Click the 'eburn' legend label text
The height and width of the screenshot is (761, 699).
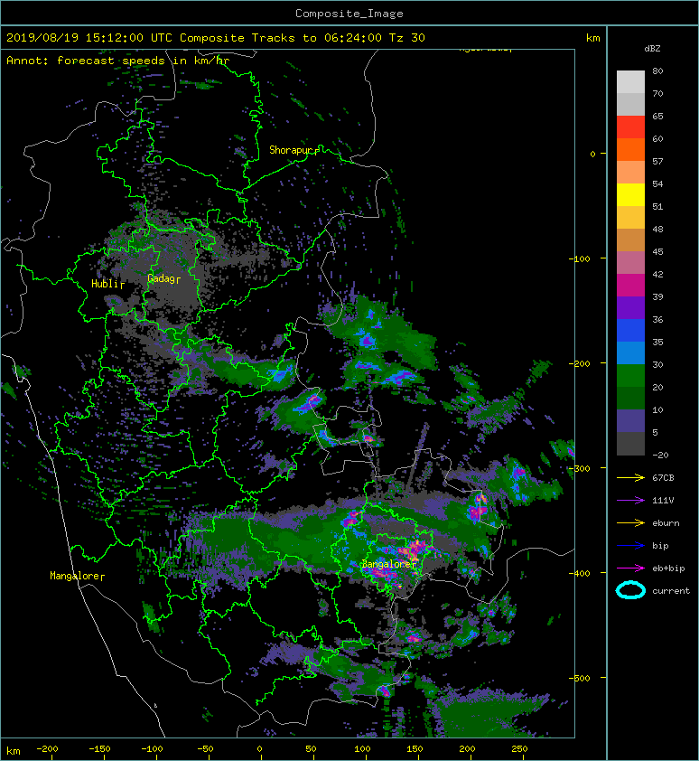[666, 522]
